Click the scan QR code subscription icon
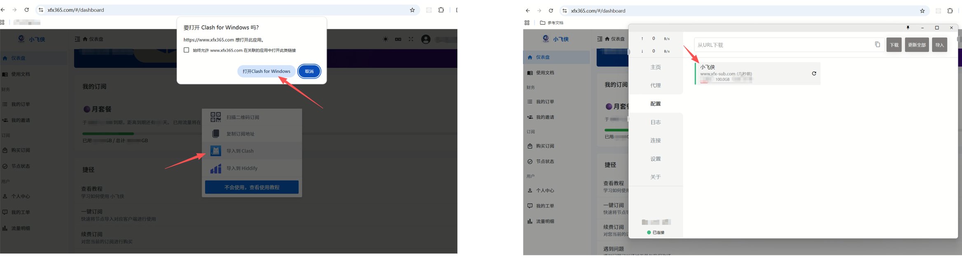The height and width of the screenshot is (260, 962). click(215, 117)
